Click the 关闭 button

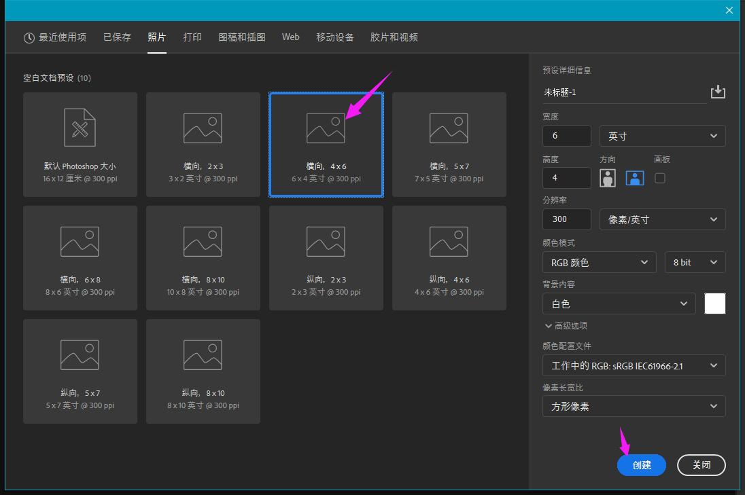701,465
